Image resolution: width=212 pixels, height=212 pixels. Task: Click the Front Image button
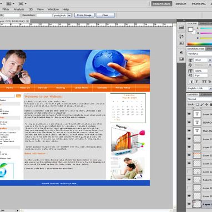(84, 15)
